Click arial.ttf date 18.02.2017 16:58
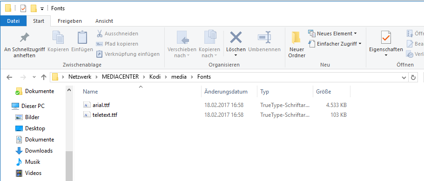The image size is (424, 181). [224, 105]
